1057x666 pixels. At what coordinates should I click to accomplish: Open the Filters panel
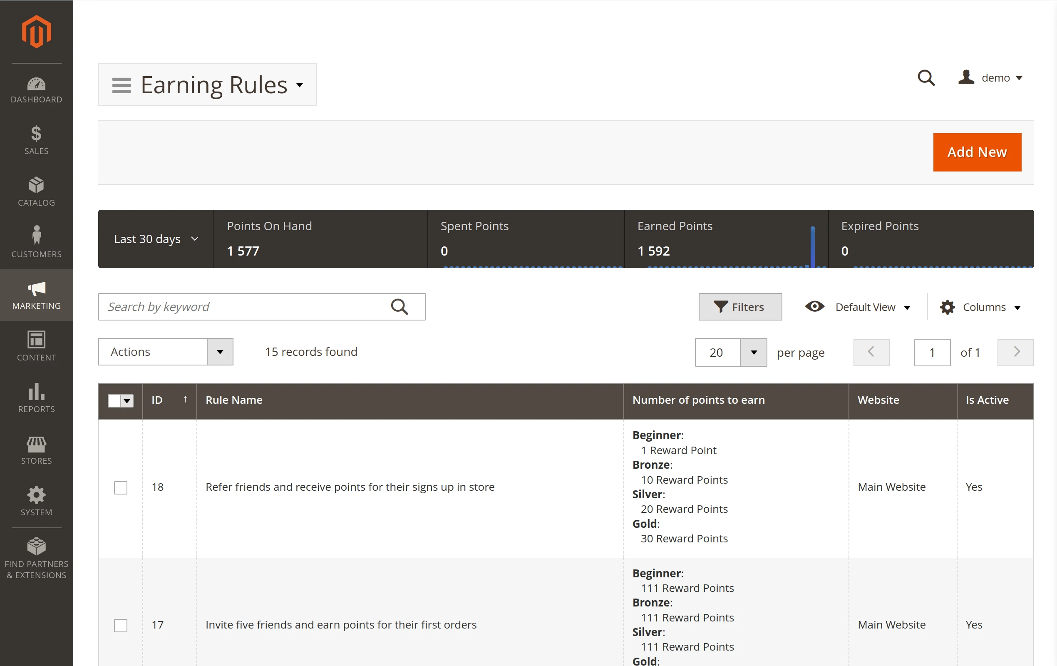click(740, 306)
